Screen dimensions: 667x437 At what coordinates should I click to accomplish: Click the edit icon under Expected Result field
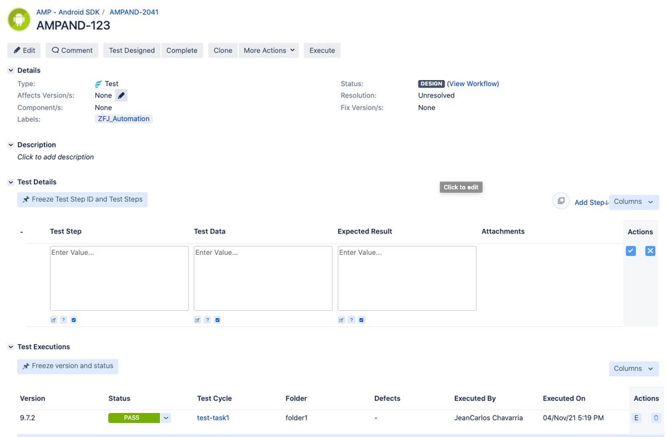tap(341, 320)
